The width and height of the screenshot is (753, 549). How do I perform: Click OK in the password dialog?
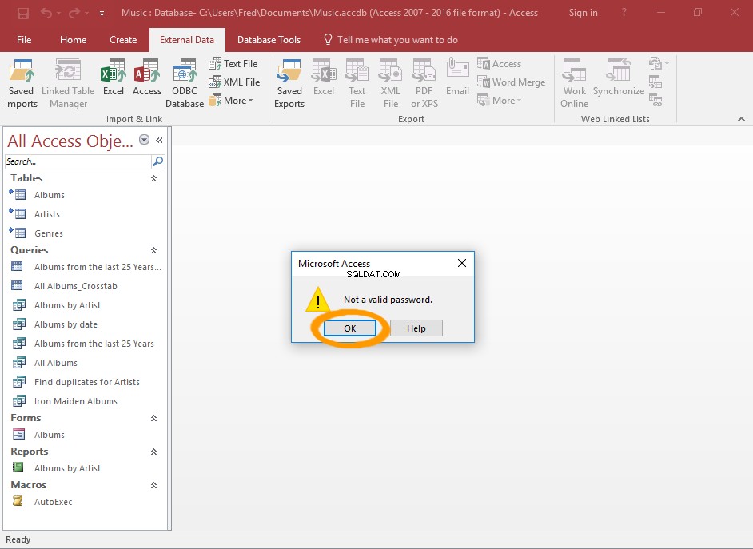350,328
